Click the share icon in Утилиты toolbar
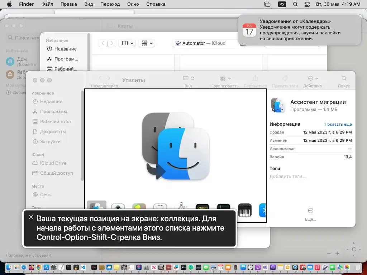 pos(255,78)
